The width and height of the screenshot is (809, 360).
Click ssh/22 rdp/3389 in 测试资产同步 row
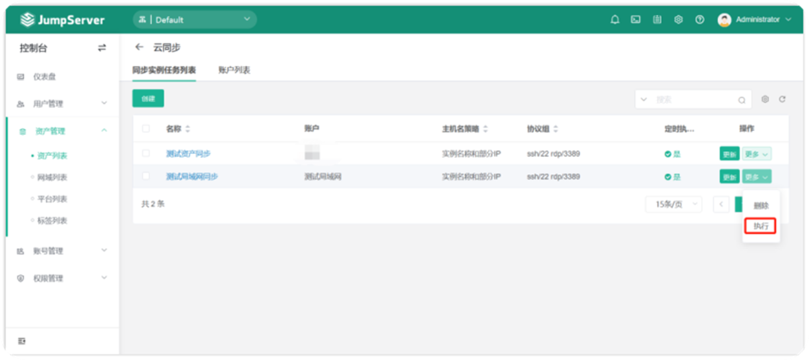click(x=553, y=154)
